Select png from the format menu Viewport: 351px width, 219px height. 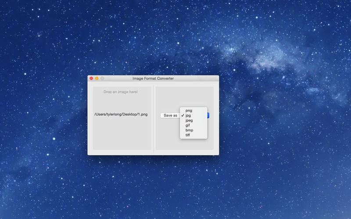point(193,110)
